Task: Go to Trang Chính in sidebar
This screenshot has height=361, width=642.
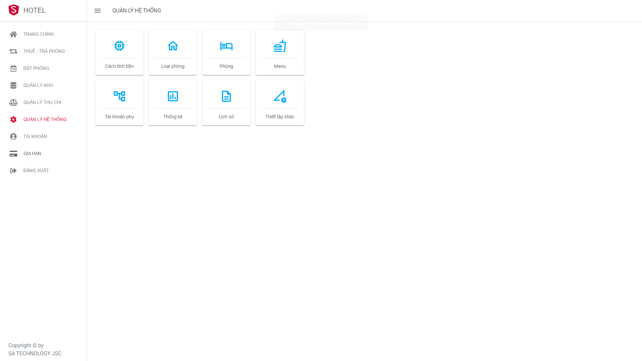Action: (x=38, y=34)
